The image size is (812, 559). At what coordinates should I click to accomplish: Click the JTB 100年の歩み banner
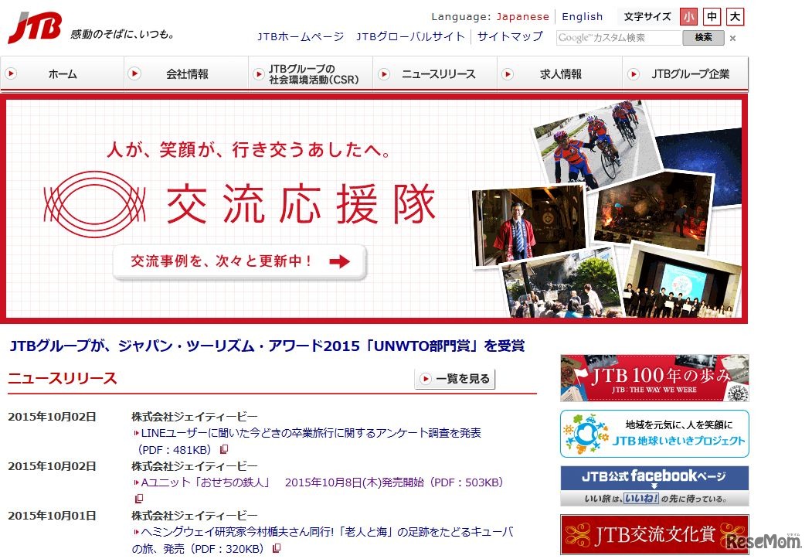point(654,377)
